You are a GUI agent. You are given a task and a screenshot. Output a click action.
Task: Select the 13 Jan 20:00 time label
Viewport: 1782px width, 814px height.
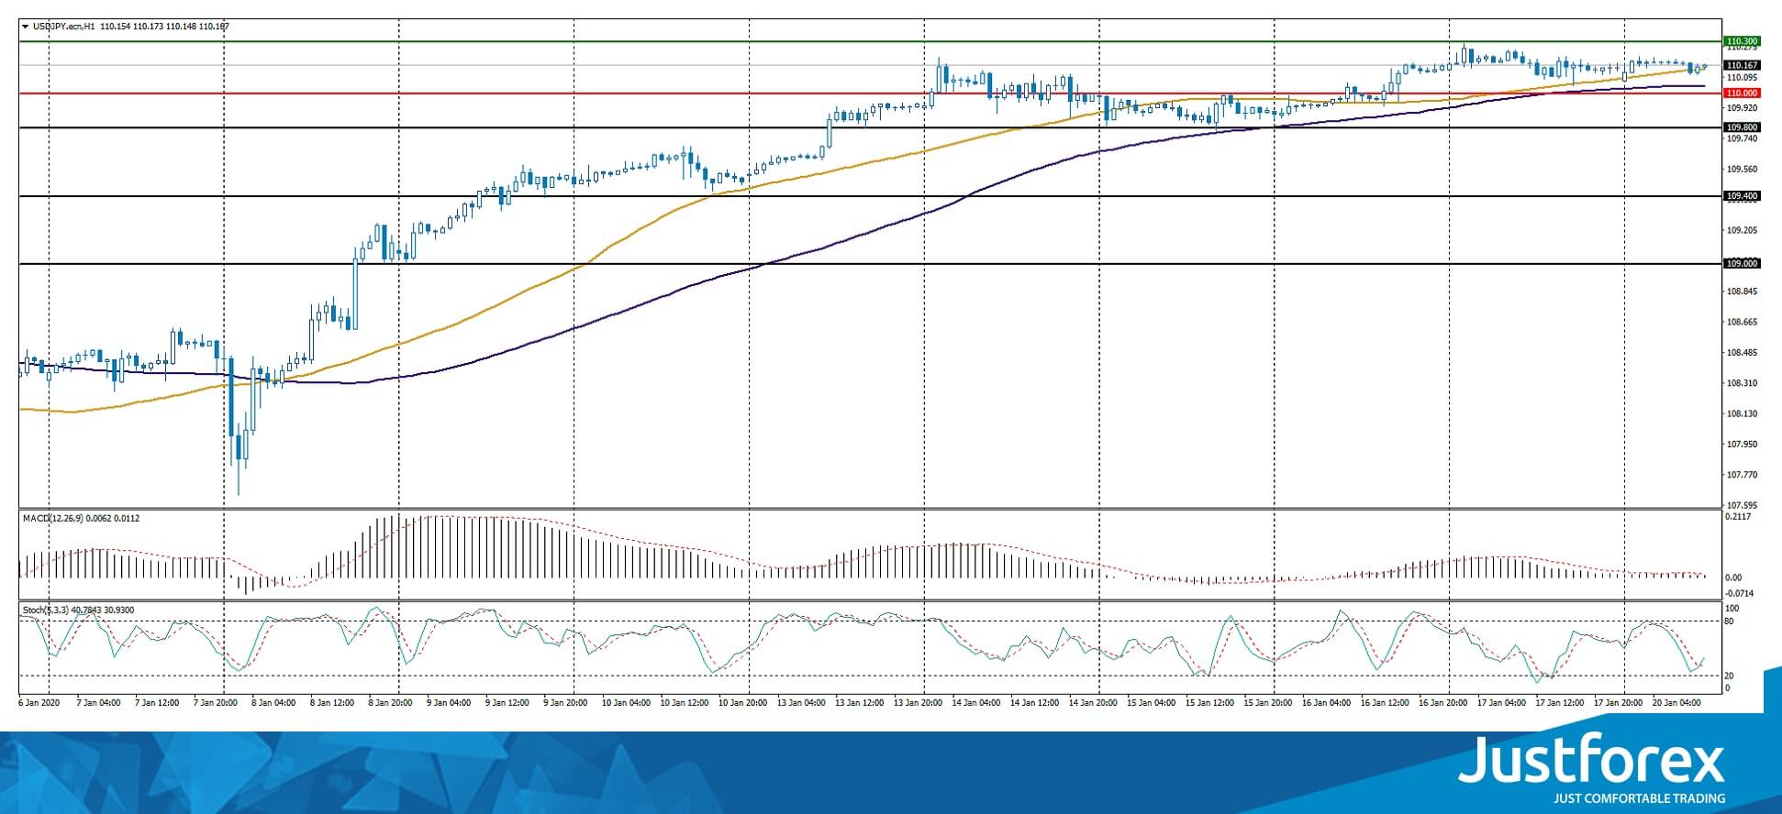[918, 703]
